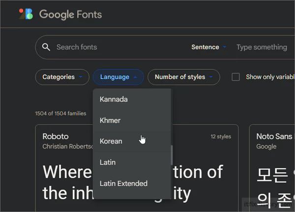Click the language menu scrollbar thumb
This screenshot has height=212, width=295.
172,155
